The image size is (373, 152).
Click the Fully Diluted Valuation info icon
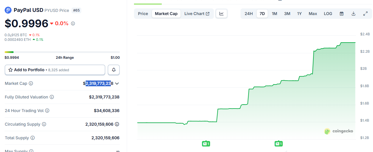tap(52, 97)
